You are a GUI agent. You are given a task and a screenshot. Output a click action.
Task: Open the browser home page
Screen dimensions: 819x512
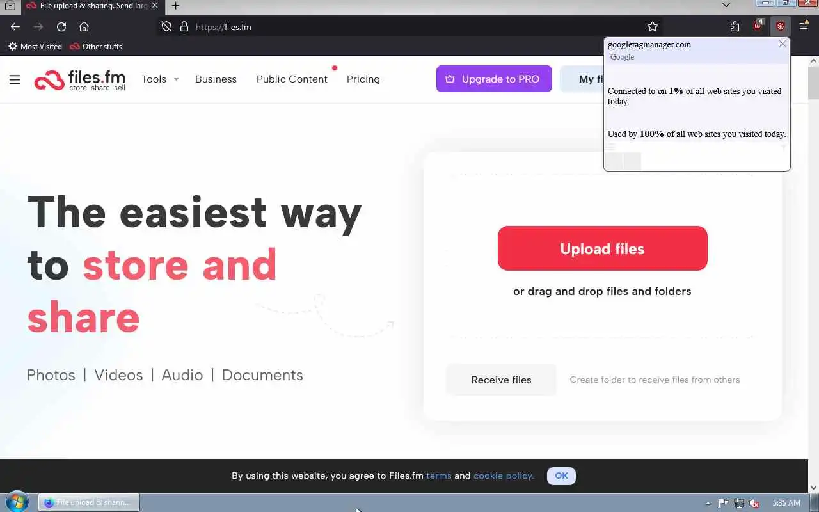coord(84,26)
